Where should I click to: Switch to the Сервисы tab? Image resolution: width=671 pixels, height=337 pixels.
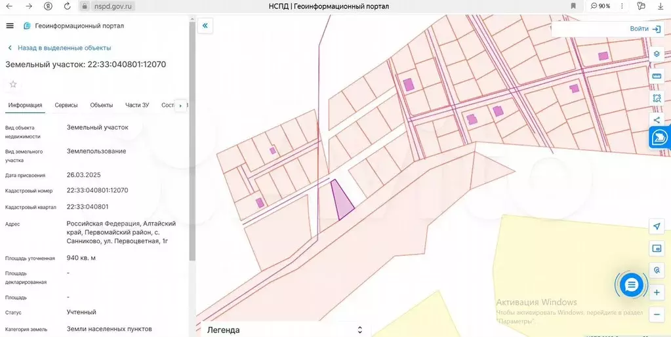66,105
